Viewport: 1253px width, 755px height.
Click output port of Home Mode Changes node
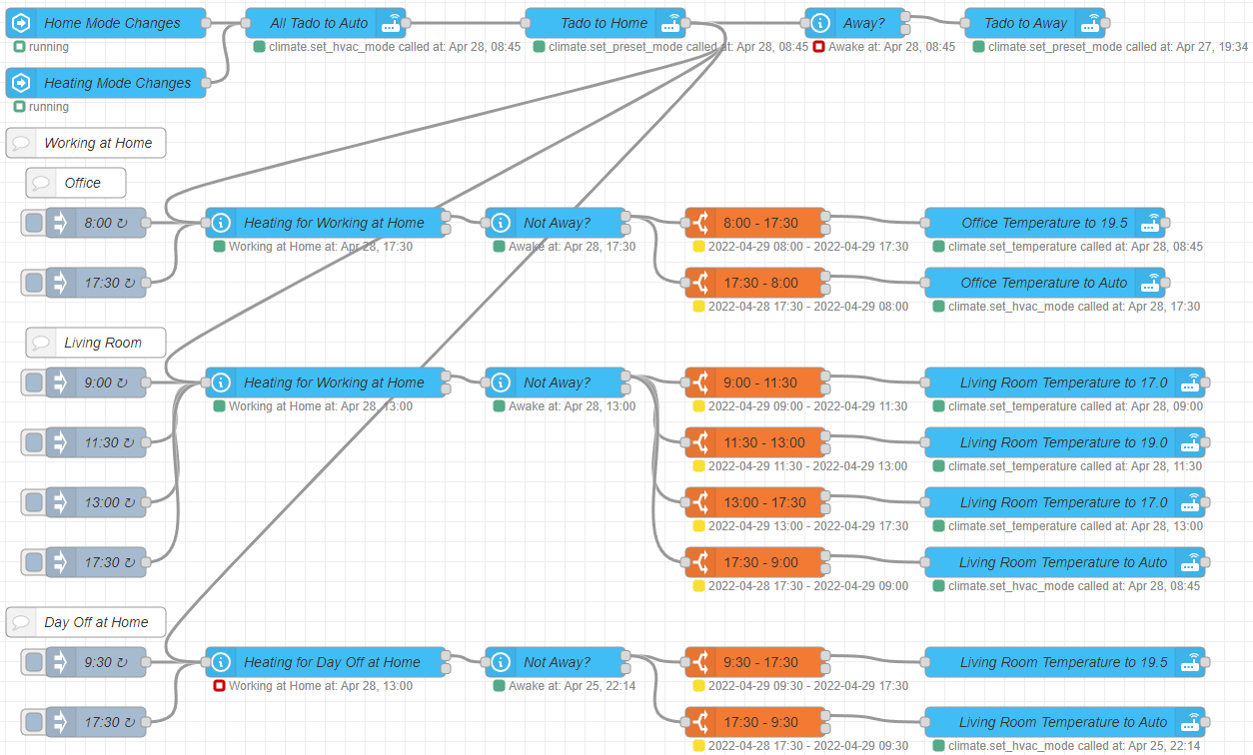[206, 23]
